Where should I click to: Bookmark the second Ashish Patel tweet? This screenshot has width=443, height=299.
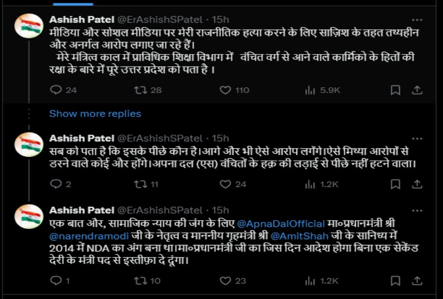click(x=395, y=184)
